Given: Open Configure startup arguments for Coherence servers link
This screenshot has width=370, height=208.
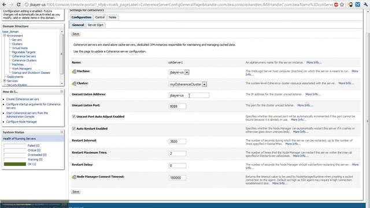Looking at the screenshot, I should click(34, 106).
